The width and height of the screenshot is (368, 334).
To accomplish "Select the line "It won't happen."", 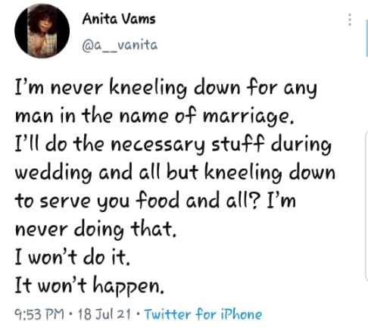I will [89, 286].
